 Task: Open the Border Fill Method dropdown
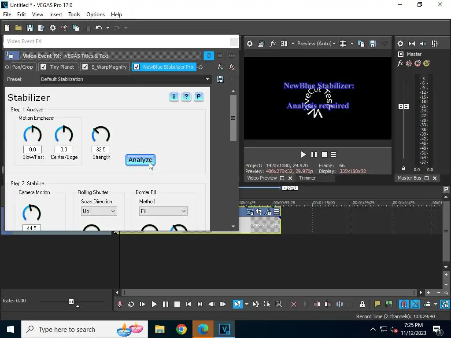(163, 211)
